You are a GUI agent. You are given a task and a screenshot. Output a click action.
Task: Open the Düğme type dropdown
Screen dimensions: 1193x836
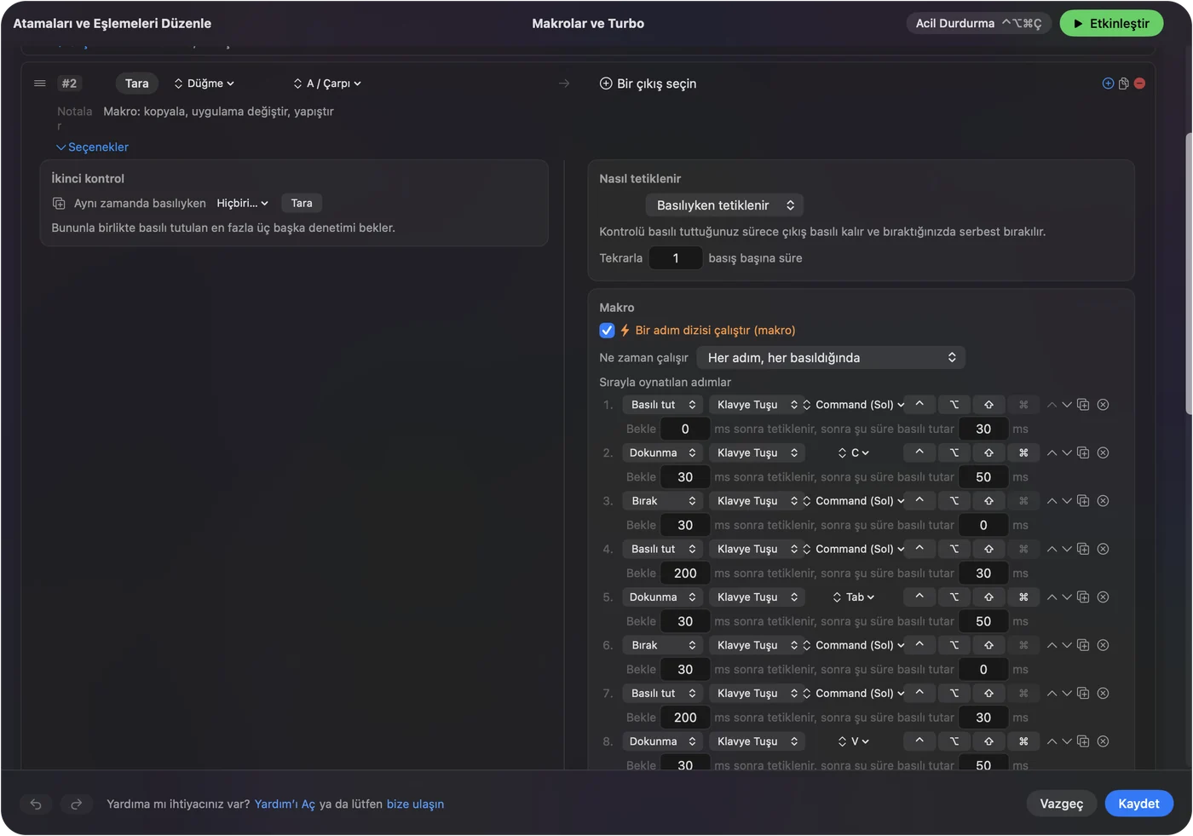tap(205, 84)
